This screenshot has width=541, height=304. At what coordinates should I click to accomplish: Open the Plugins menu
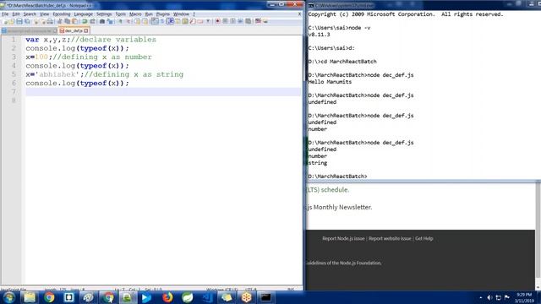[x=163, y=14]
